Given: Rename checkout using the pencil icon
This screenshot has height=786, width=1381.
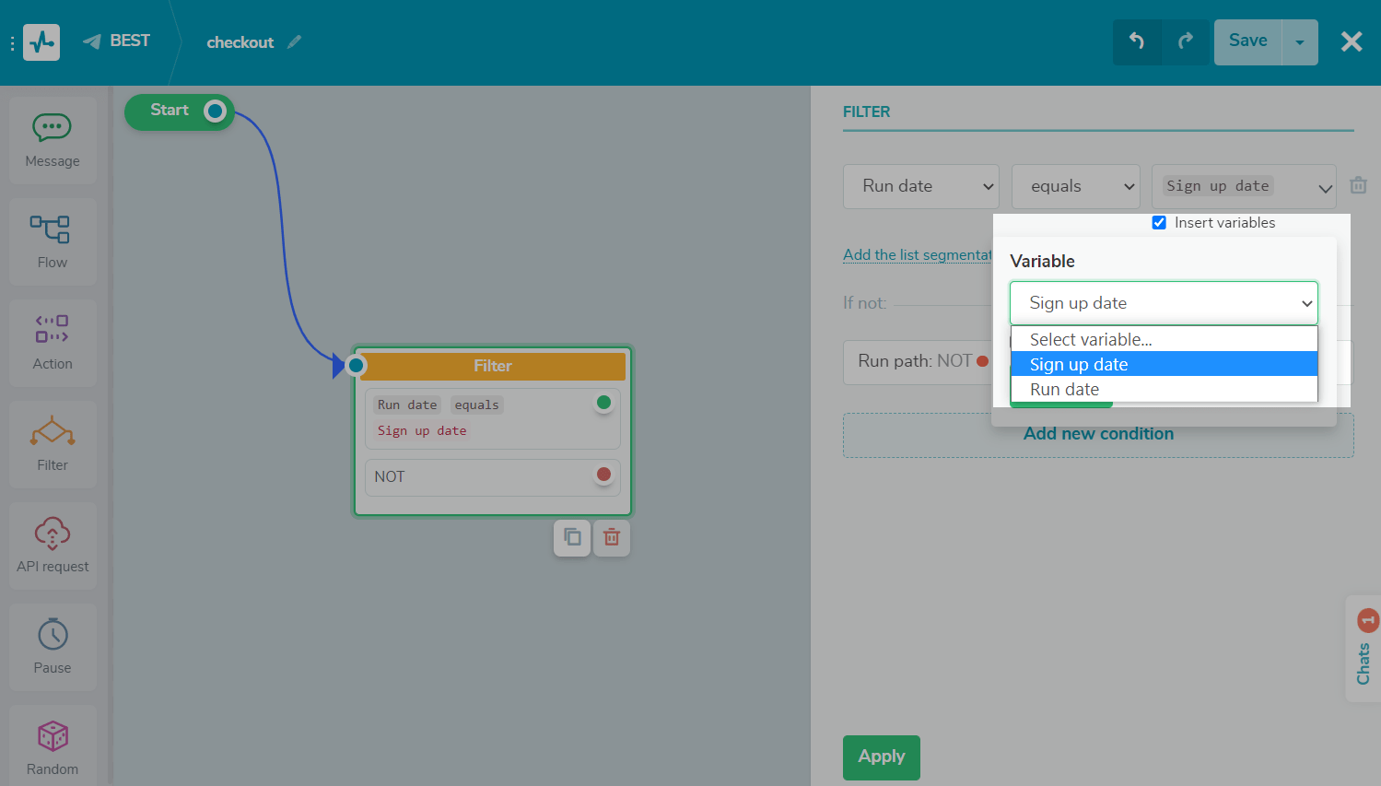Looking at the screenshot, I should (x=295, y=42).
